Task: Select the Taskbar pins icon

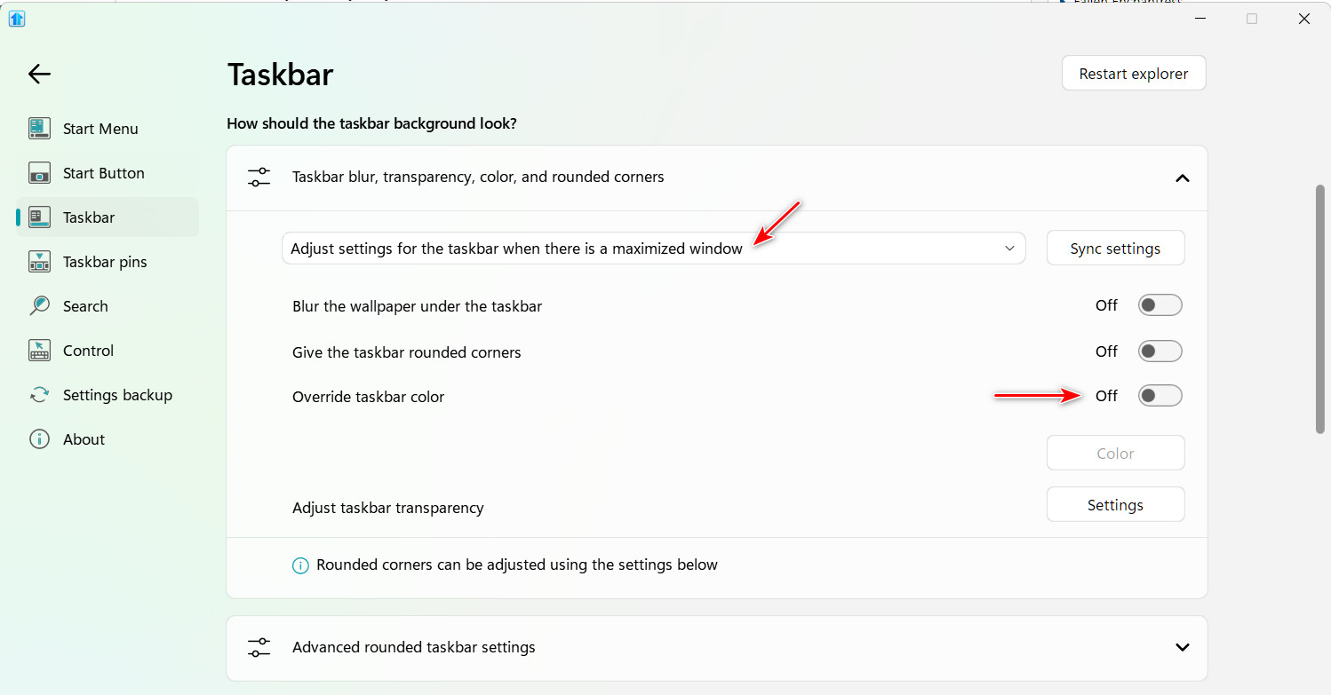Action: 39,262
